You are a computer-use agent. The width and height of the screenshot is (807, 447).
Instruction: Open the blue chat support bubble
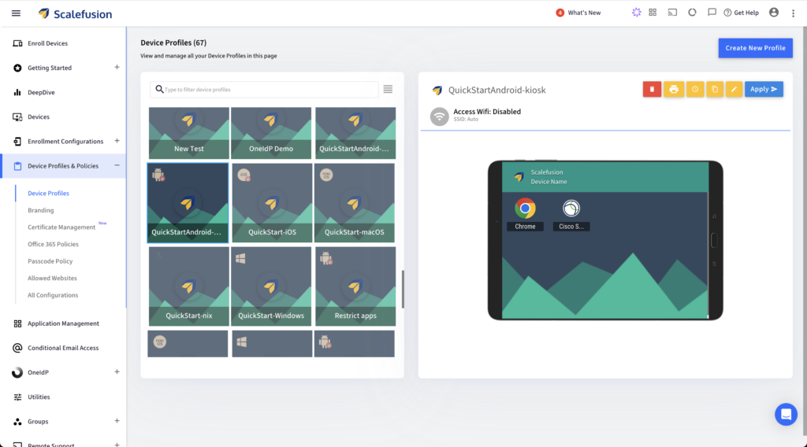coord(786,414)
